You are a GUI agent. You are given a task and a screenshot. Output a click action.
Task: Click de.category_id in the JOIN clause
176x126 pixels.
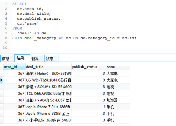98,38
